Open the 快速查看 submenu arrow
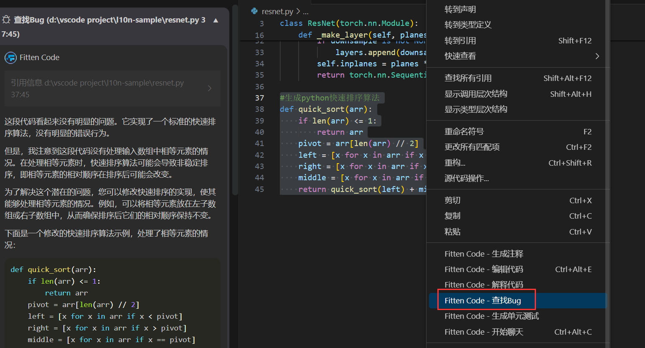Viewport: 645px width, 348px height. coord(597,56)
